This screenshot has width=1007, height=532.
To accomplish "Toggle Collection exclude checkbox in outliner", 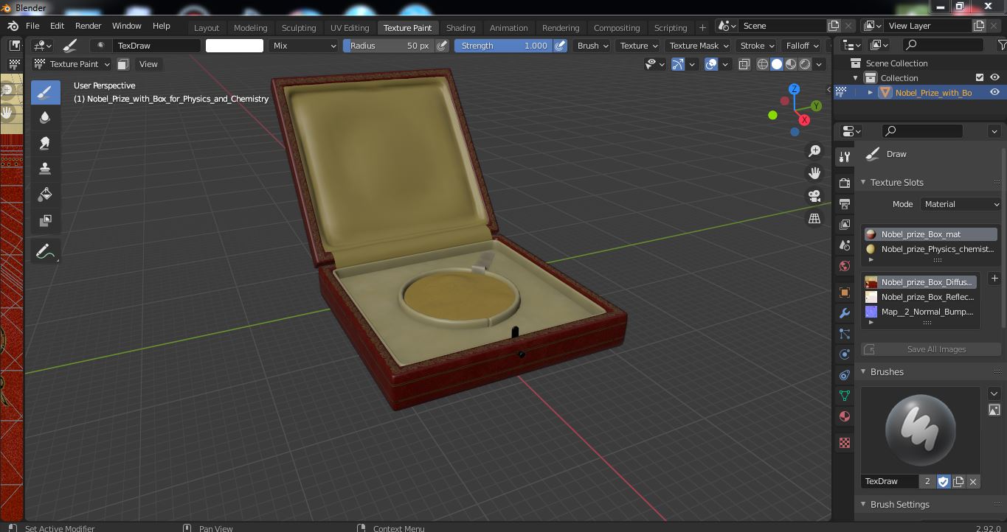I will [x=980, y=77].
